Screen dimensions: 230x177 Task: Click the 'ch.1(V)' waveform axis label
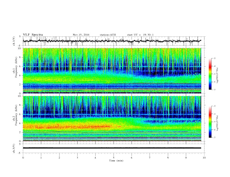tap(14, 41)
